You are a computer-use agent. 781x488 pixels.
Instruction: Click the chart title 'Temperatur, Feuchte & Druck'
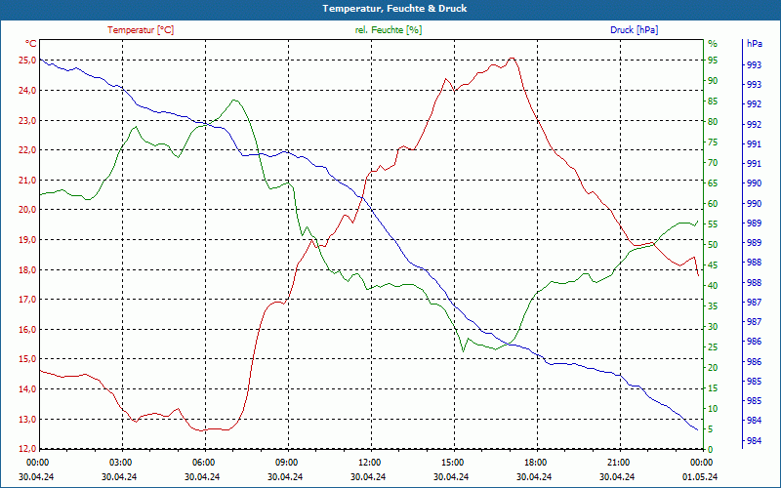point(394,9)
